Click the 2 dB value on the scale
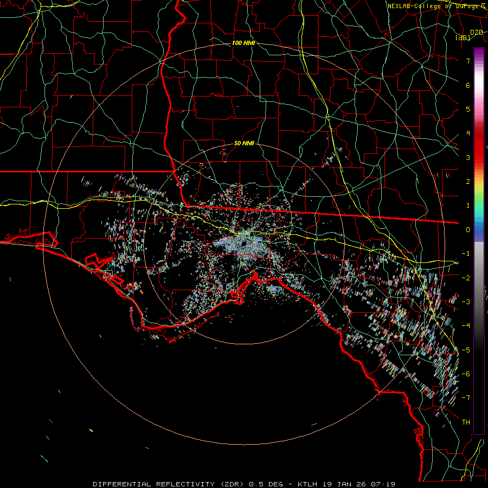This screenshot has height=488, width=488. point(468,182)
